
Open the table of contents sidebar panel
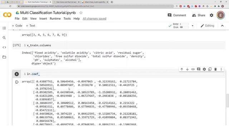[x=4, y=28]
